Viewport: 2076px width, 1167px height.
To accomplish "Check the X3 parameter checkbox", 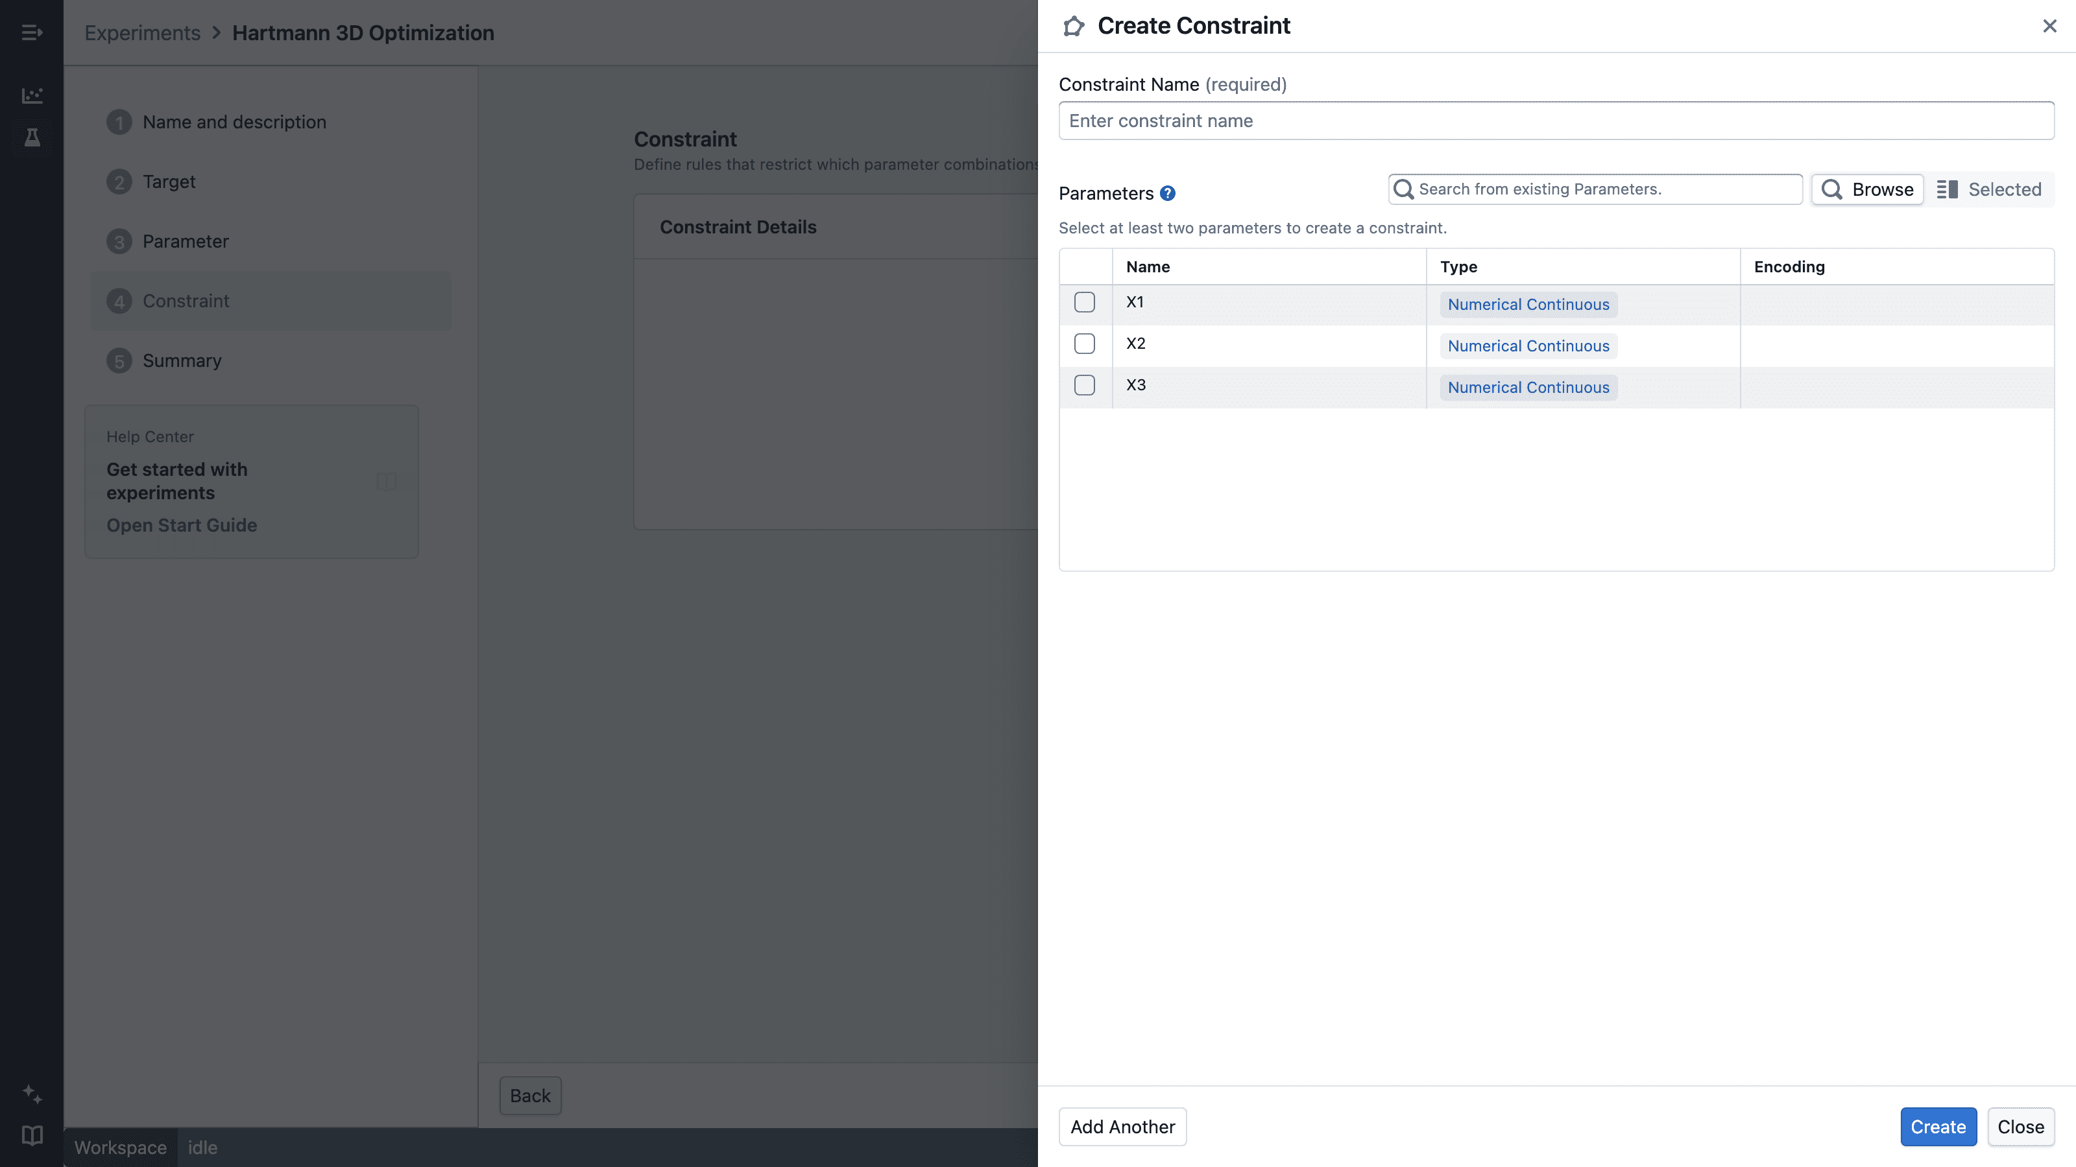I will (1085, 385).
